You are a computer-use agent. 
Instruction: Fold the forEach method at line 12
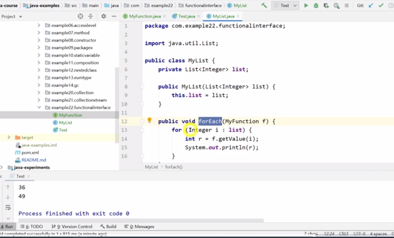coord(142,122)
